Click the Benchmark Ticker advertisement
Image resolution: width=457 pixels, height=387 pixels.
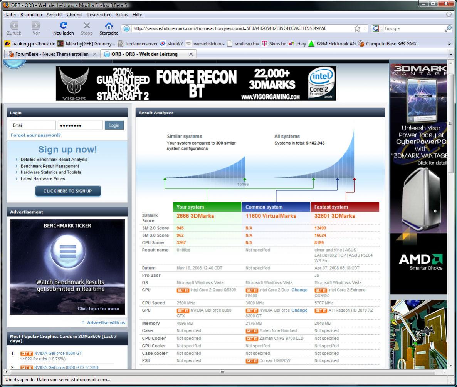[x=67, y=267]
